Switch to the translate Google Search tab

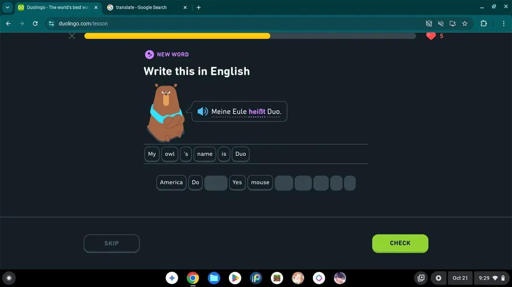141,7
